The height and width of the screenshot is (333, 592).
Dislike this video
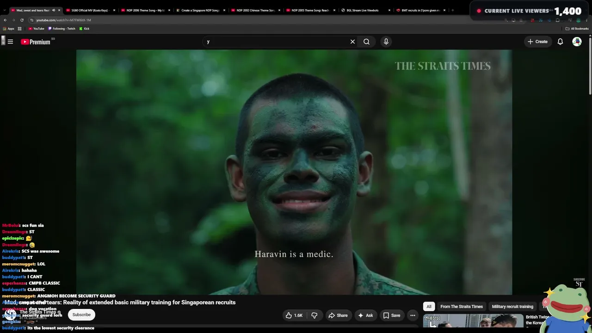click(314, 315)
